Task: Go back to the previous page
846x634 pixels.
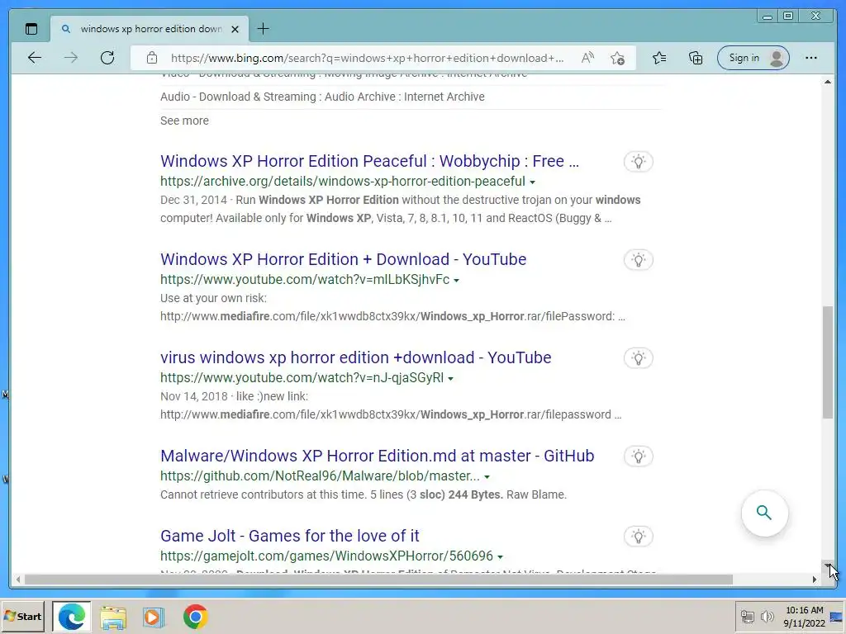Action: [x=35, y=58]
